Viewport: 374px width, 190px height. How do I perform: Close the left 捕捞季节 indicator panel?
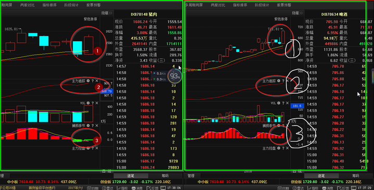point(97,125)
